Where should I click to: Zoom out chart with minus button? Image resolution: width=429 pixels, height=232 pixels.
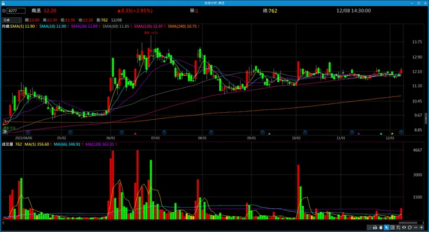(416, 227)
